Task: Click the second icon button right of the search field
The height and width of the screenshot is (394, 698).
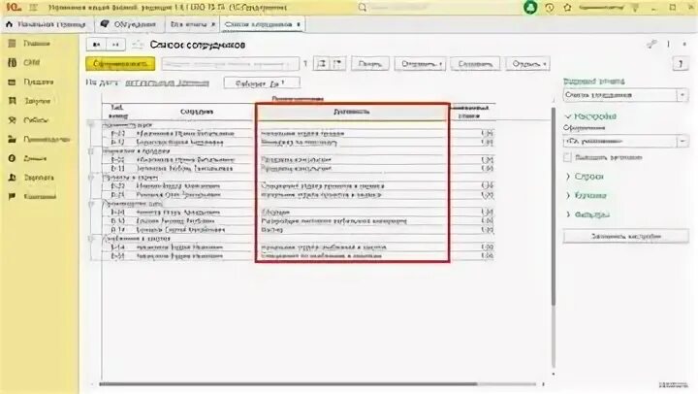Action: coord(338,64)
